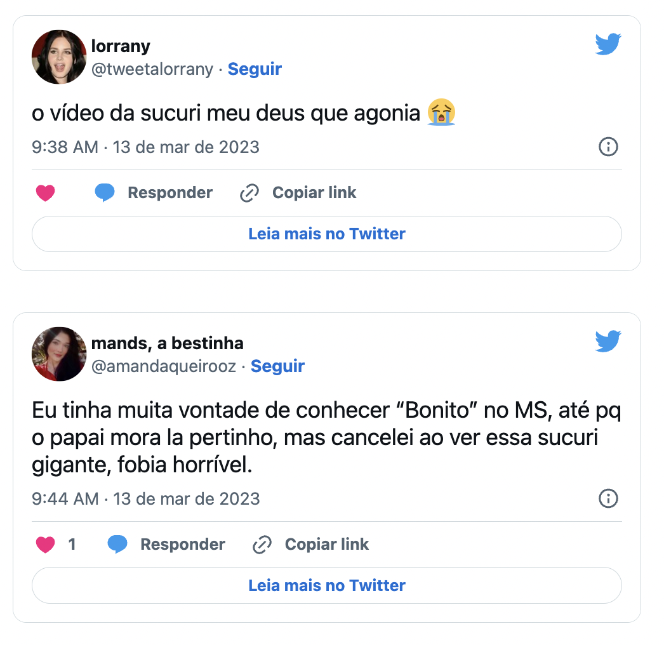This screenshot has width=664, height=645.
Task: Click the "mands, a bestinha" display name
Action: point(167,344)
